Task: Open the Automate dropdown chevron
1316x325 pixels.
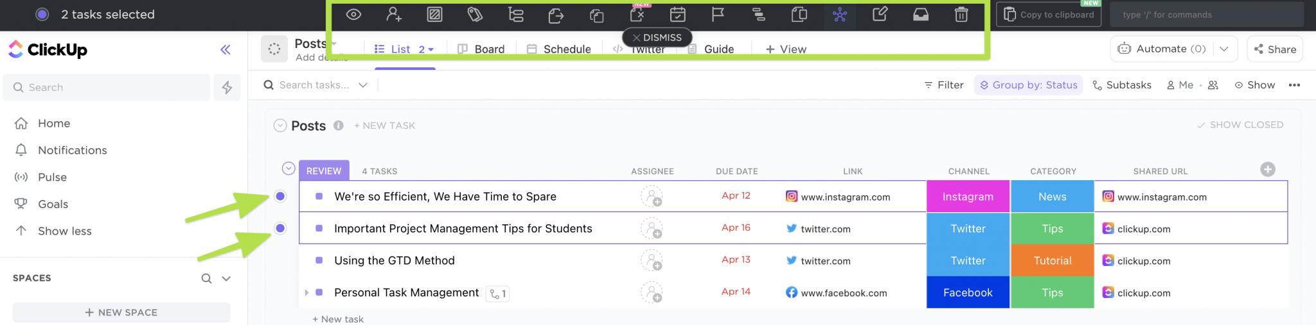Action: pos(1224,49)
